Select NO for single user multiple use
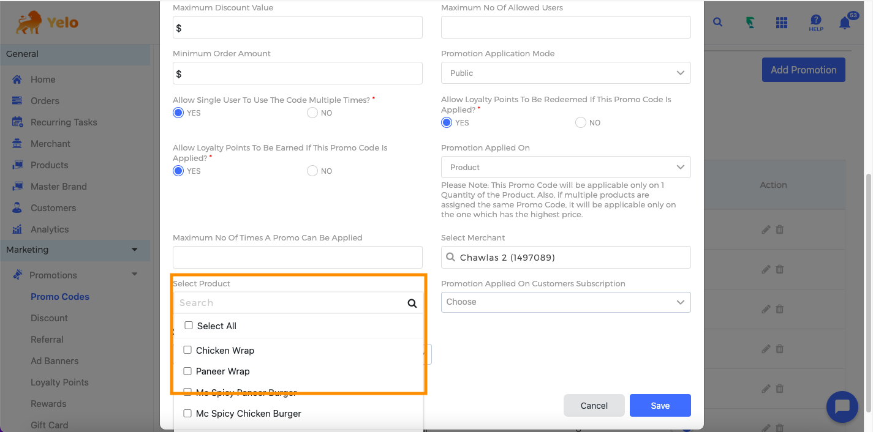873x432 pixels. [x=312, y=113]
